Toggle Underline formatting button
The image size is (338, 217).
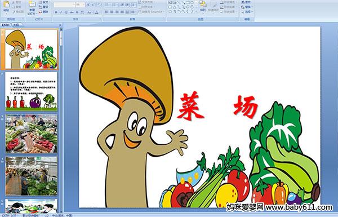[x=66, y=12]
